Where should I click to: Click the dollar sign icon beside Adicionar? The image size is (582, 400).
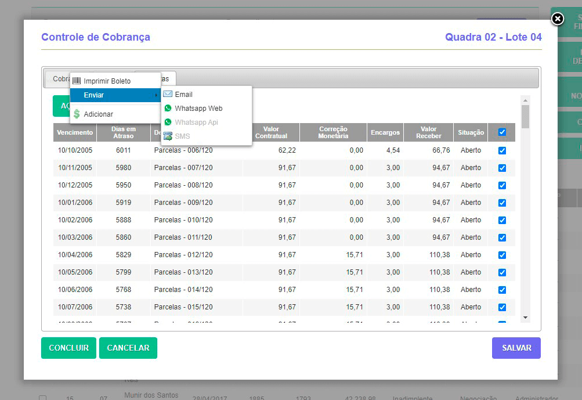click(77, 114)
